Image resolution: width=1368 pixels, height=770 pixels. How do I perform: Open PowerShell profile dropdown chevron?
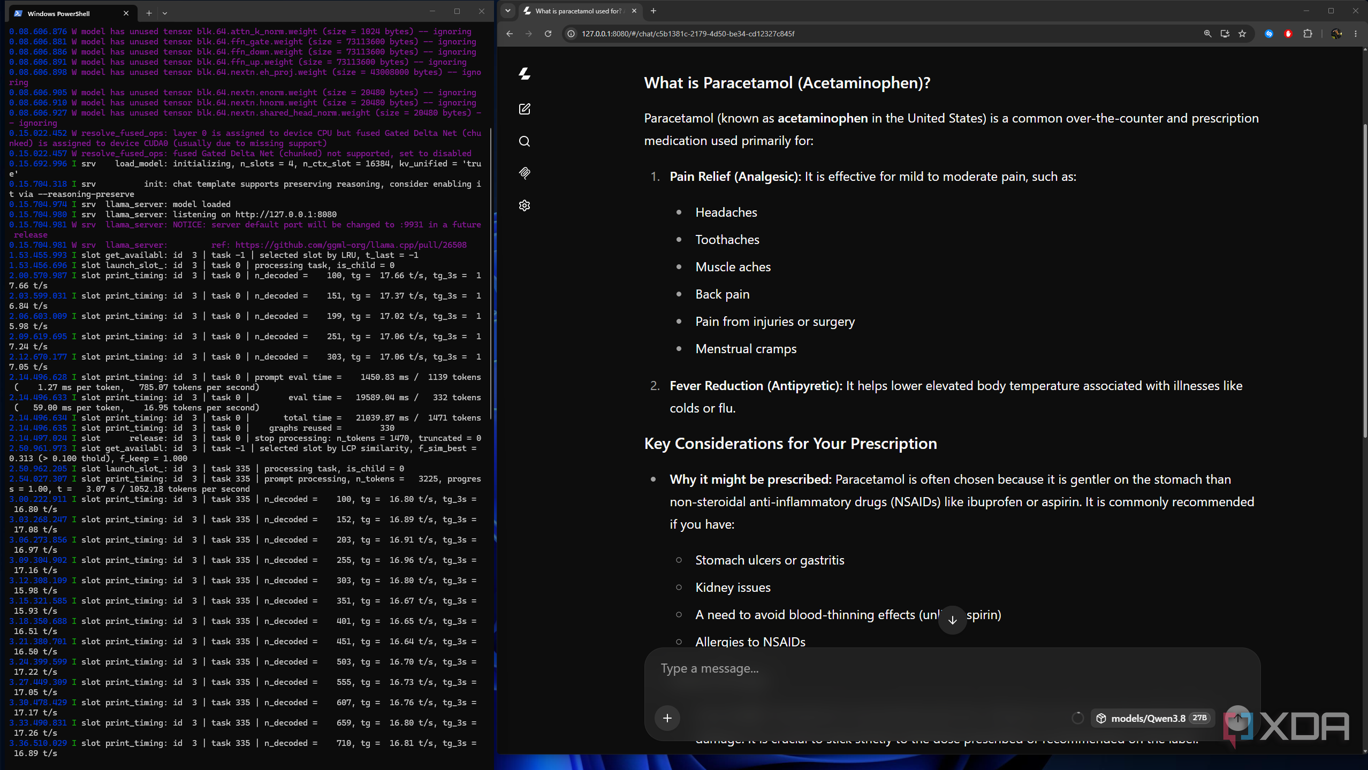point(165,13)
